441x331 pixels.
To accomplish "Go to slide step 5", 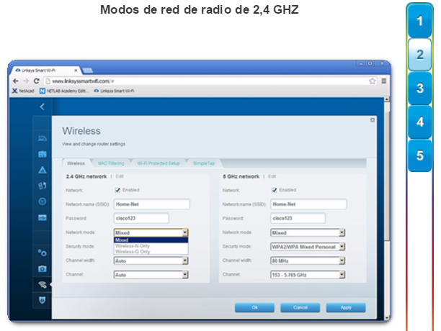I will coord(419,155).
